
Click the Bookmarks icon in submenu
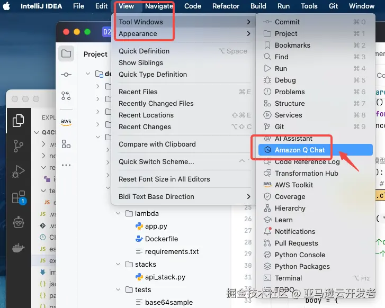coord(267,45)
